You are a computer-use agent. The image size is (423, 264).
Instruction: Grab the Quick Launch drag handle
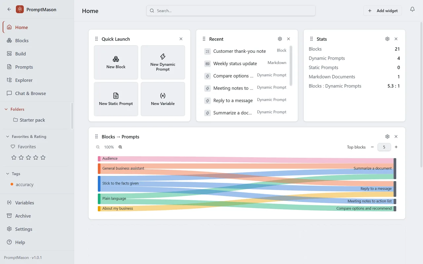pos(96,39)
